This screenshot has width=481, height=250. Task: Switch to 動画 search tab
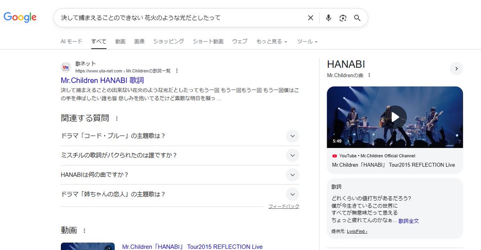tap(120, 41)
